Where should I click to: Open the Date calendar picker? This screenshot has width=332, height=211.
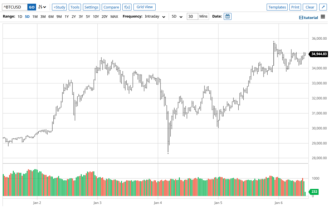point(227,16)
